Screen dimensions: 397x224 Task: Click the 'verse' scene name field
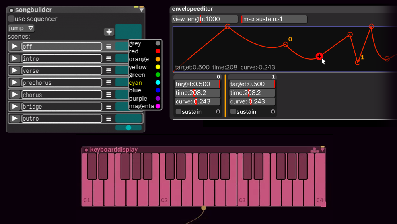click(x=62, y=71)
